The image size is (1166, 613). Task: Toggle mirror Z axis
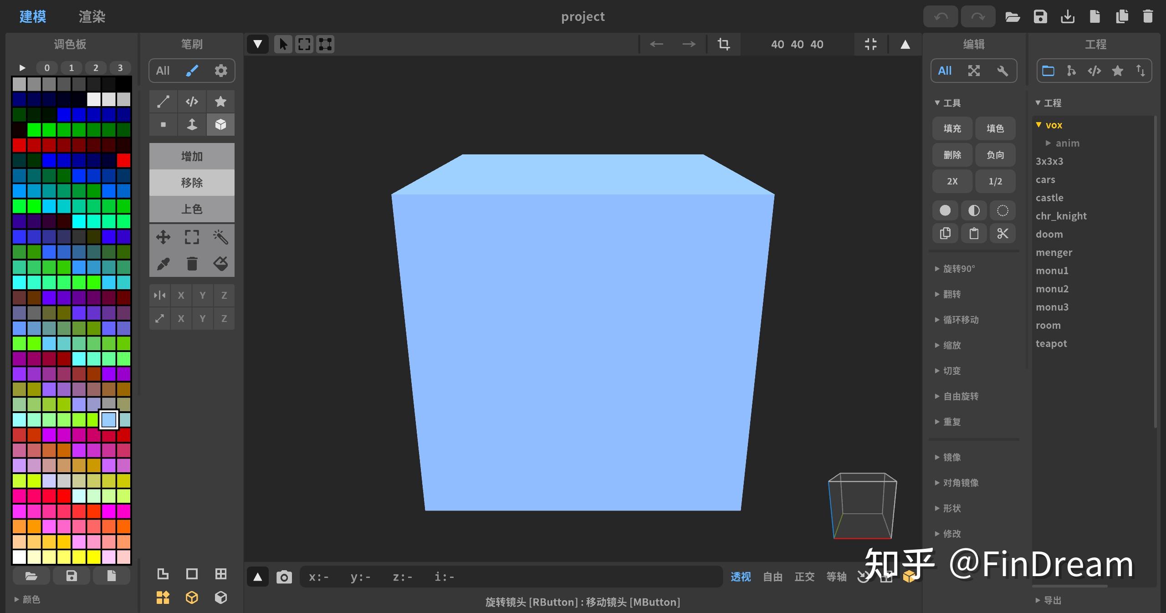[224, 295]
